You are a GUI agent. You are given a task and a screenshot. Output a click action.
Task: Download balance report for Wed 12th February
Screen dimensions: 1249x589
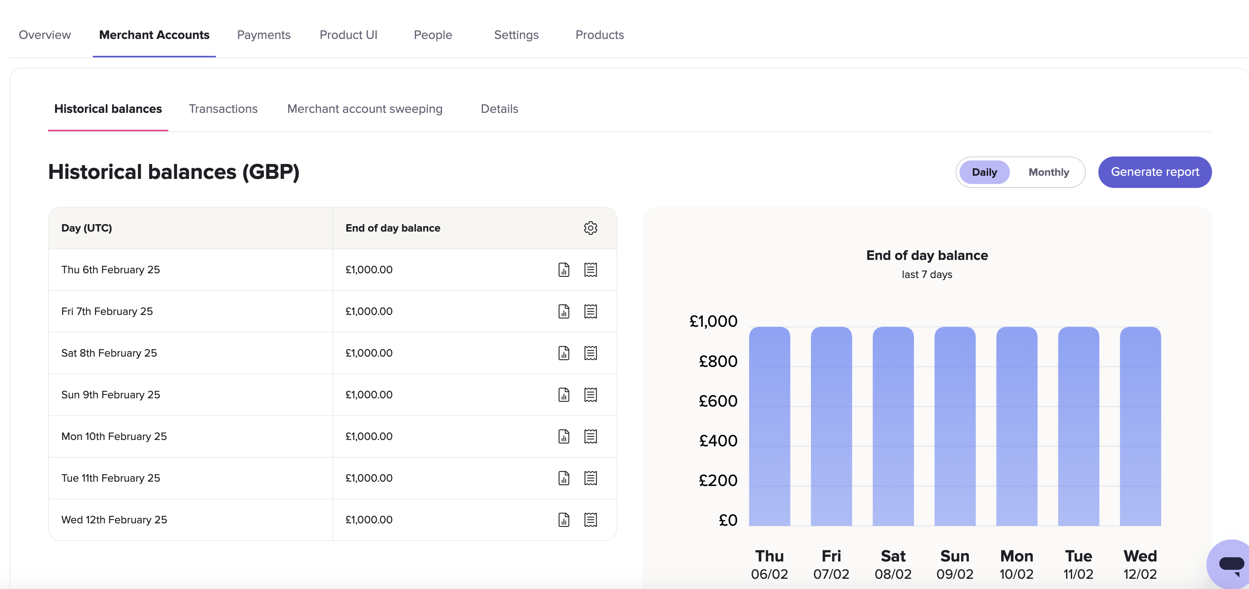[564, 520]
